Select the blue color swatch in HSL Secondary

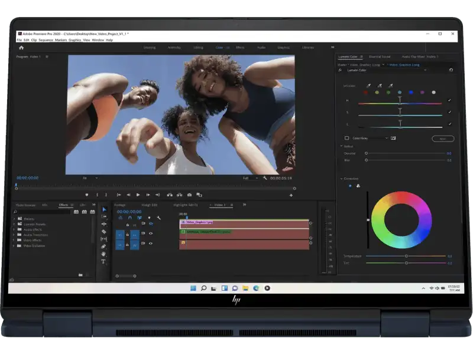[x=411, y=92]
